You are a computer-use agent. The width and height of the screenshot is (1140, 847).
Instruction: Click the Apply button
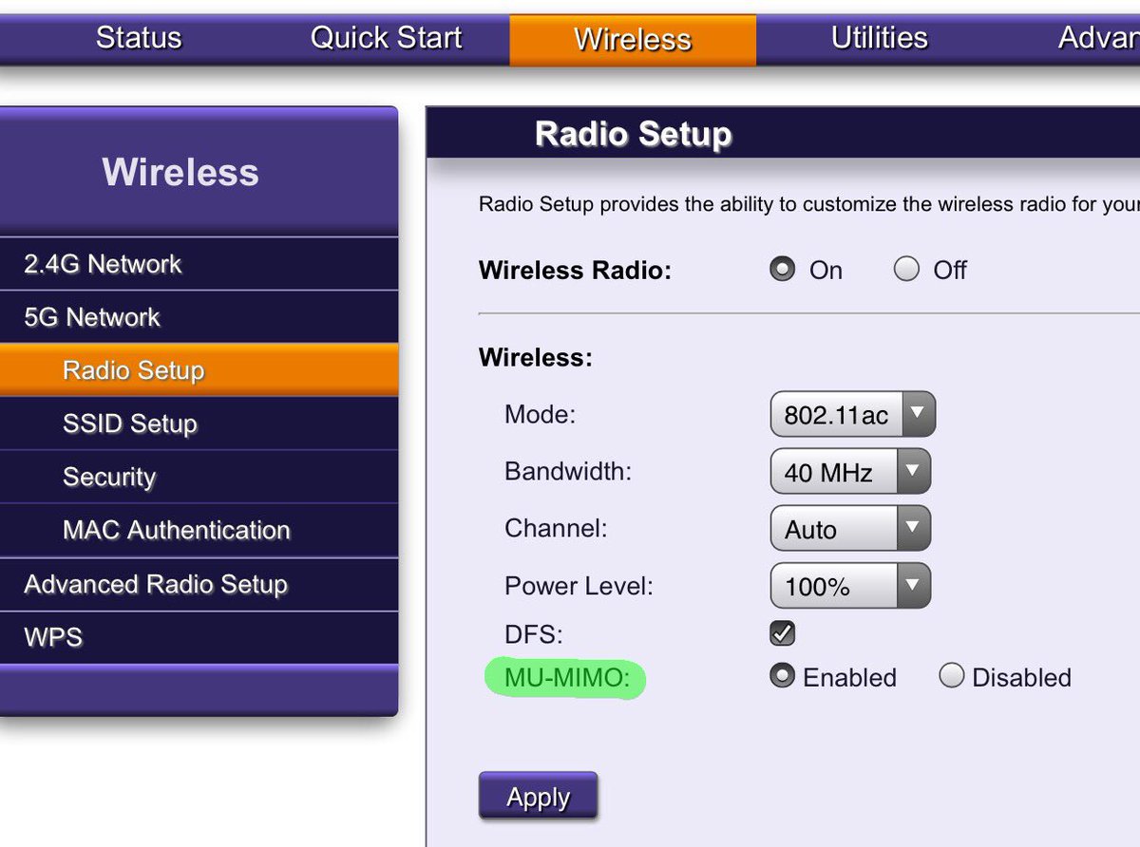coord(538,796)
